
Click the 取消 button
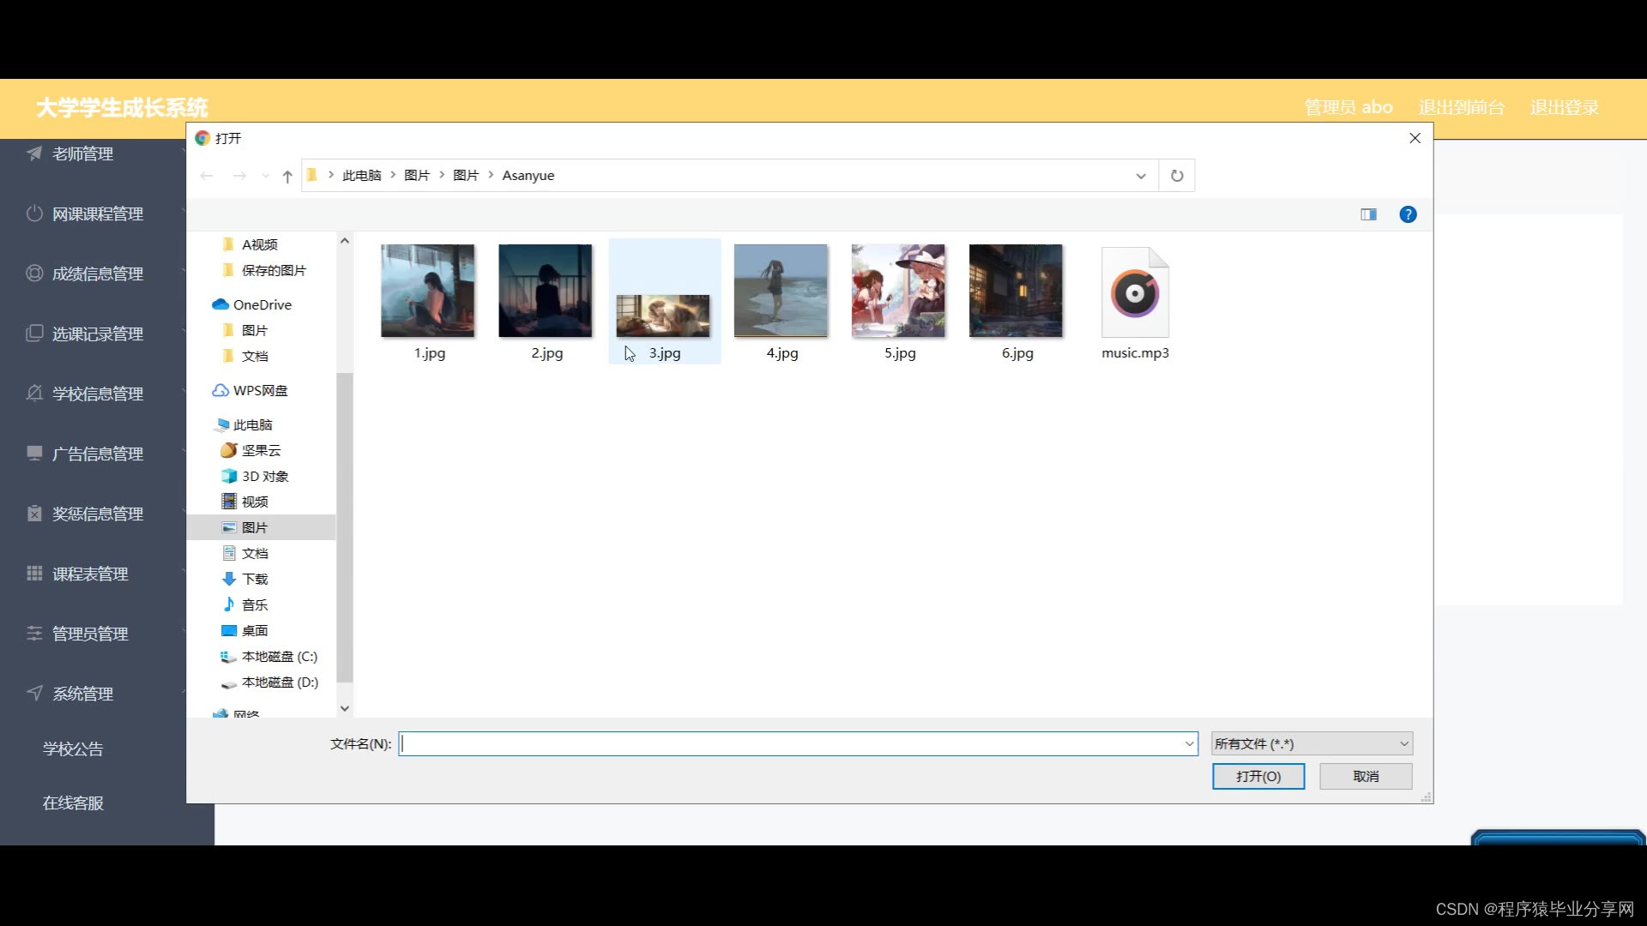click(1366, 776)
